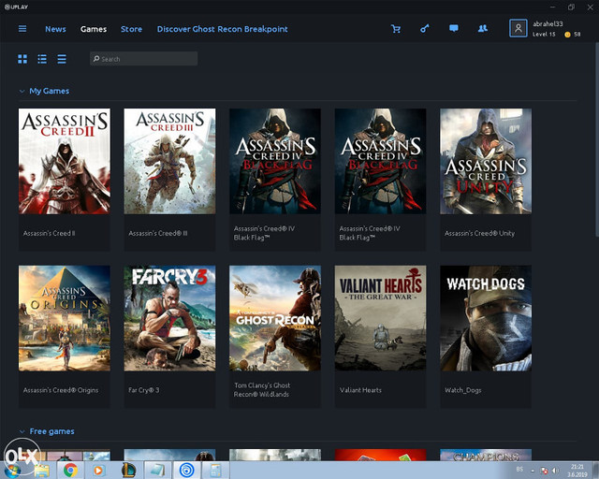Click the Units coin icon

tap(567, 35)
